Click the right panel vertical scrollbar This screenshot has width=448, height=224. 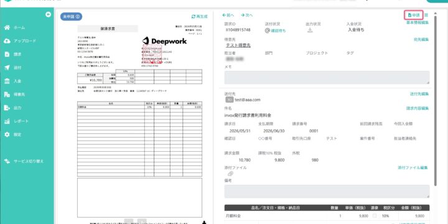coord(435,100)
